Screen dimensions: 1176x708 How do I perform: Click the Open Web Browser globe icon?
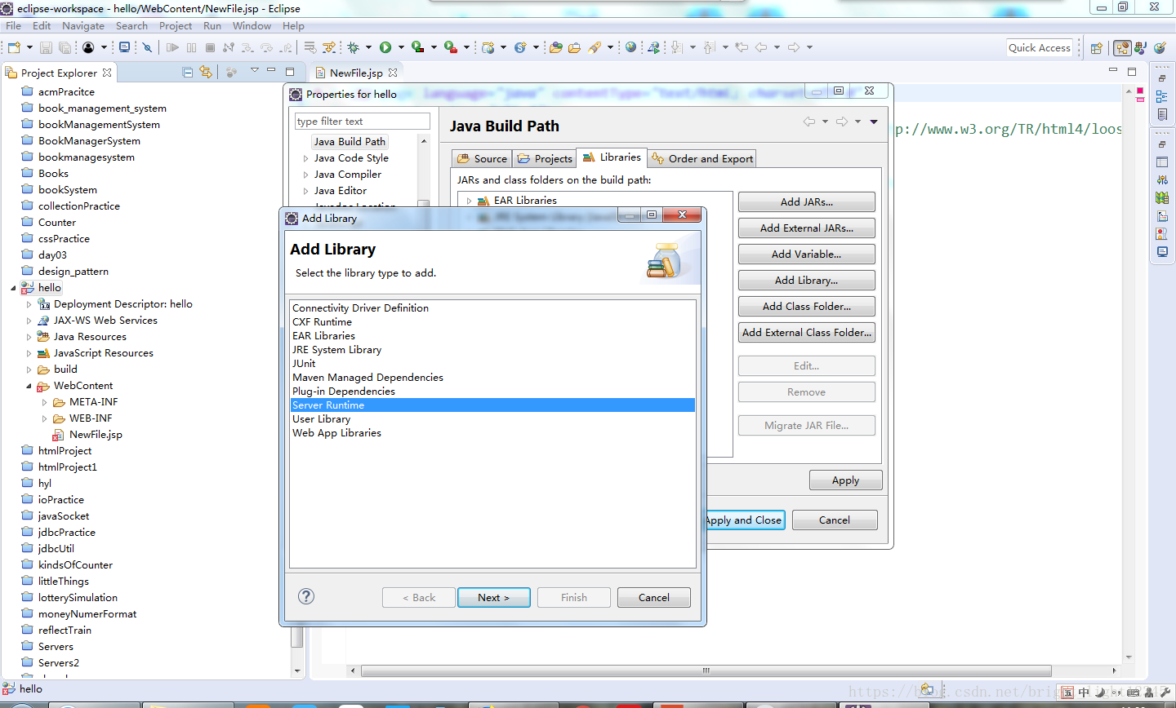[630, 47]
